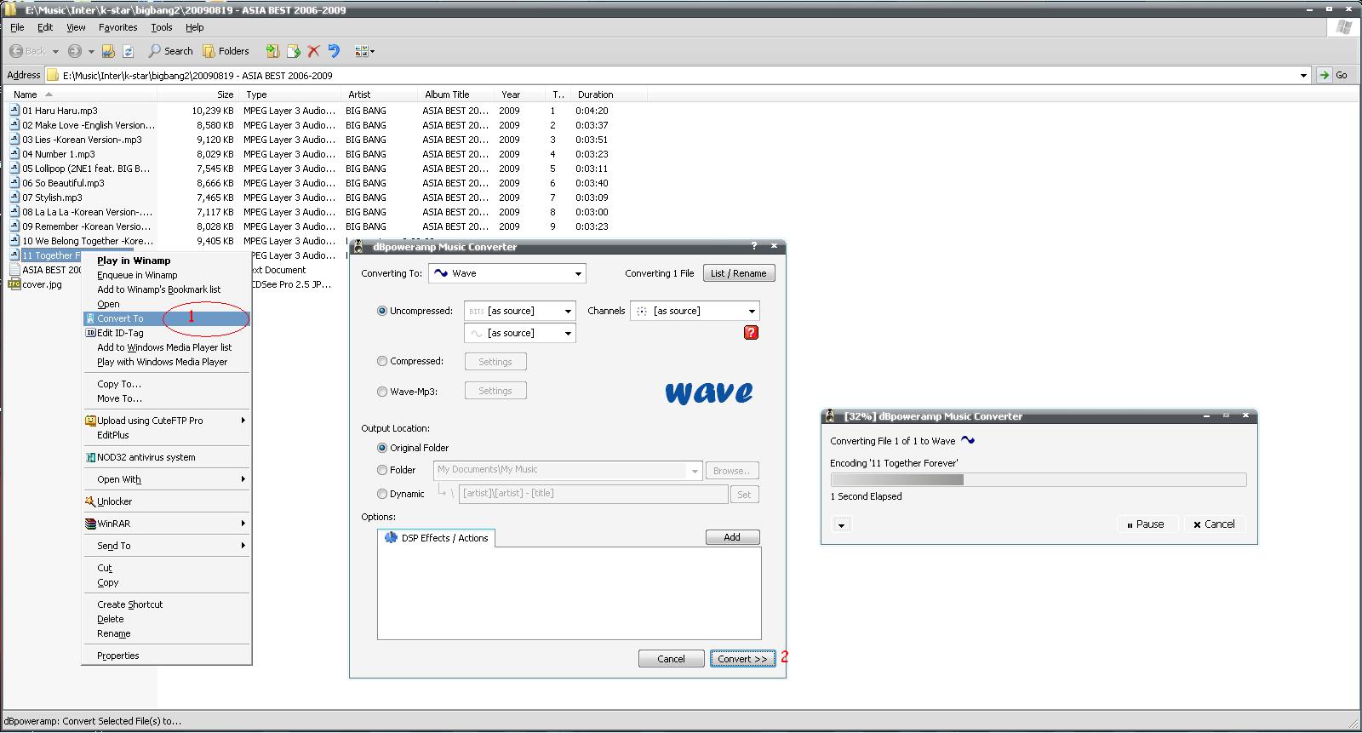1362x733 pixels.
Task: Open the Tools menu
Action: 162,27
